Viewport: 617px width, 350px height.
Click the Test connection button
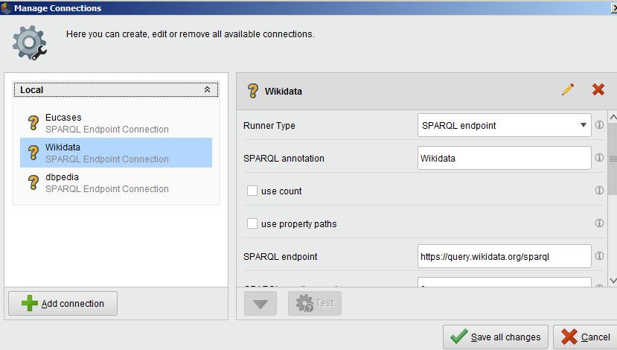coord(314,304)
